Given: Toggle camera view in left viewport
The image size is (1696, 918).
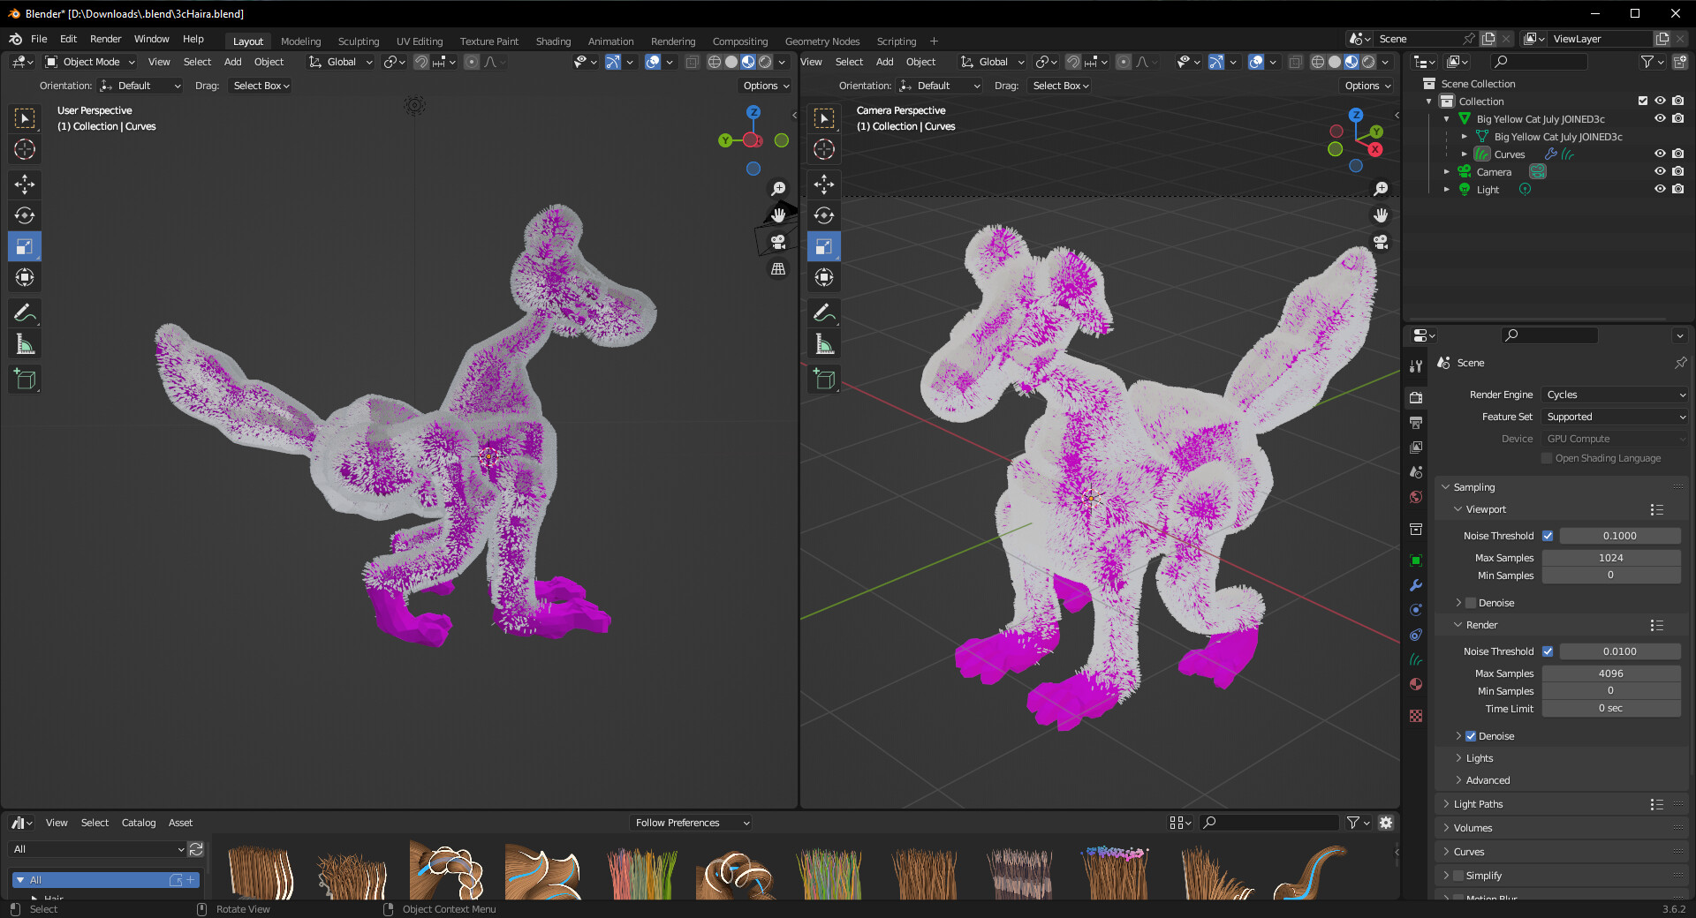Looking at the screenshot, I should [778, 242].
